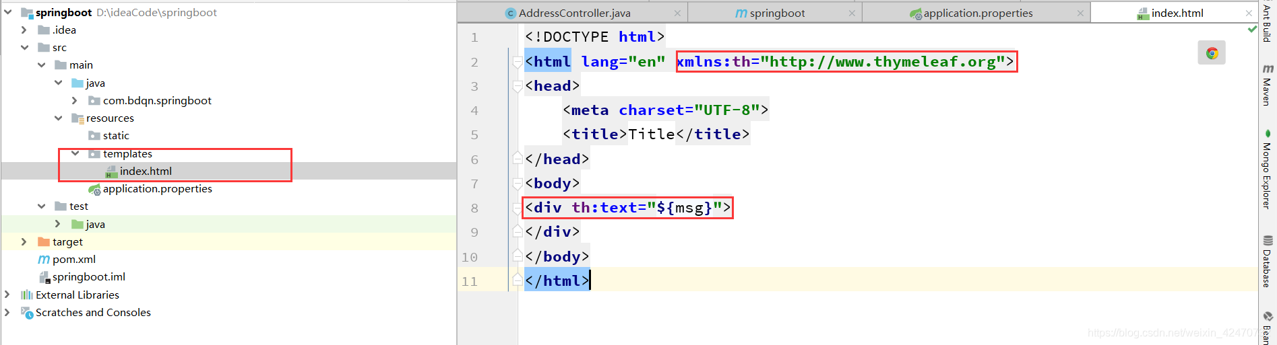Click the green inspection checkmark icon
Viewport: 1277px width, 345px height.
(1252, 29)
